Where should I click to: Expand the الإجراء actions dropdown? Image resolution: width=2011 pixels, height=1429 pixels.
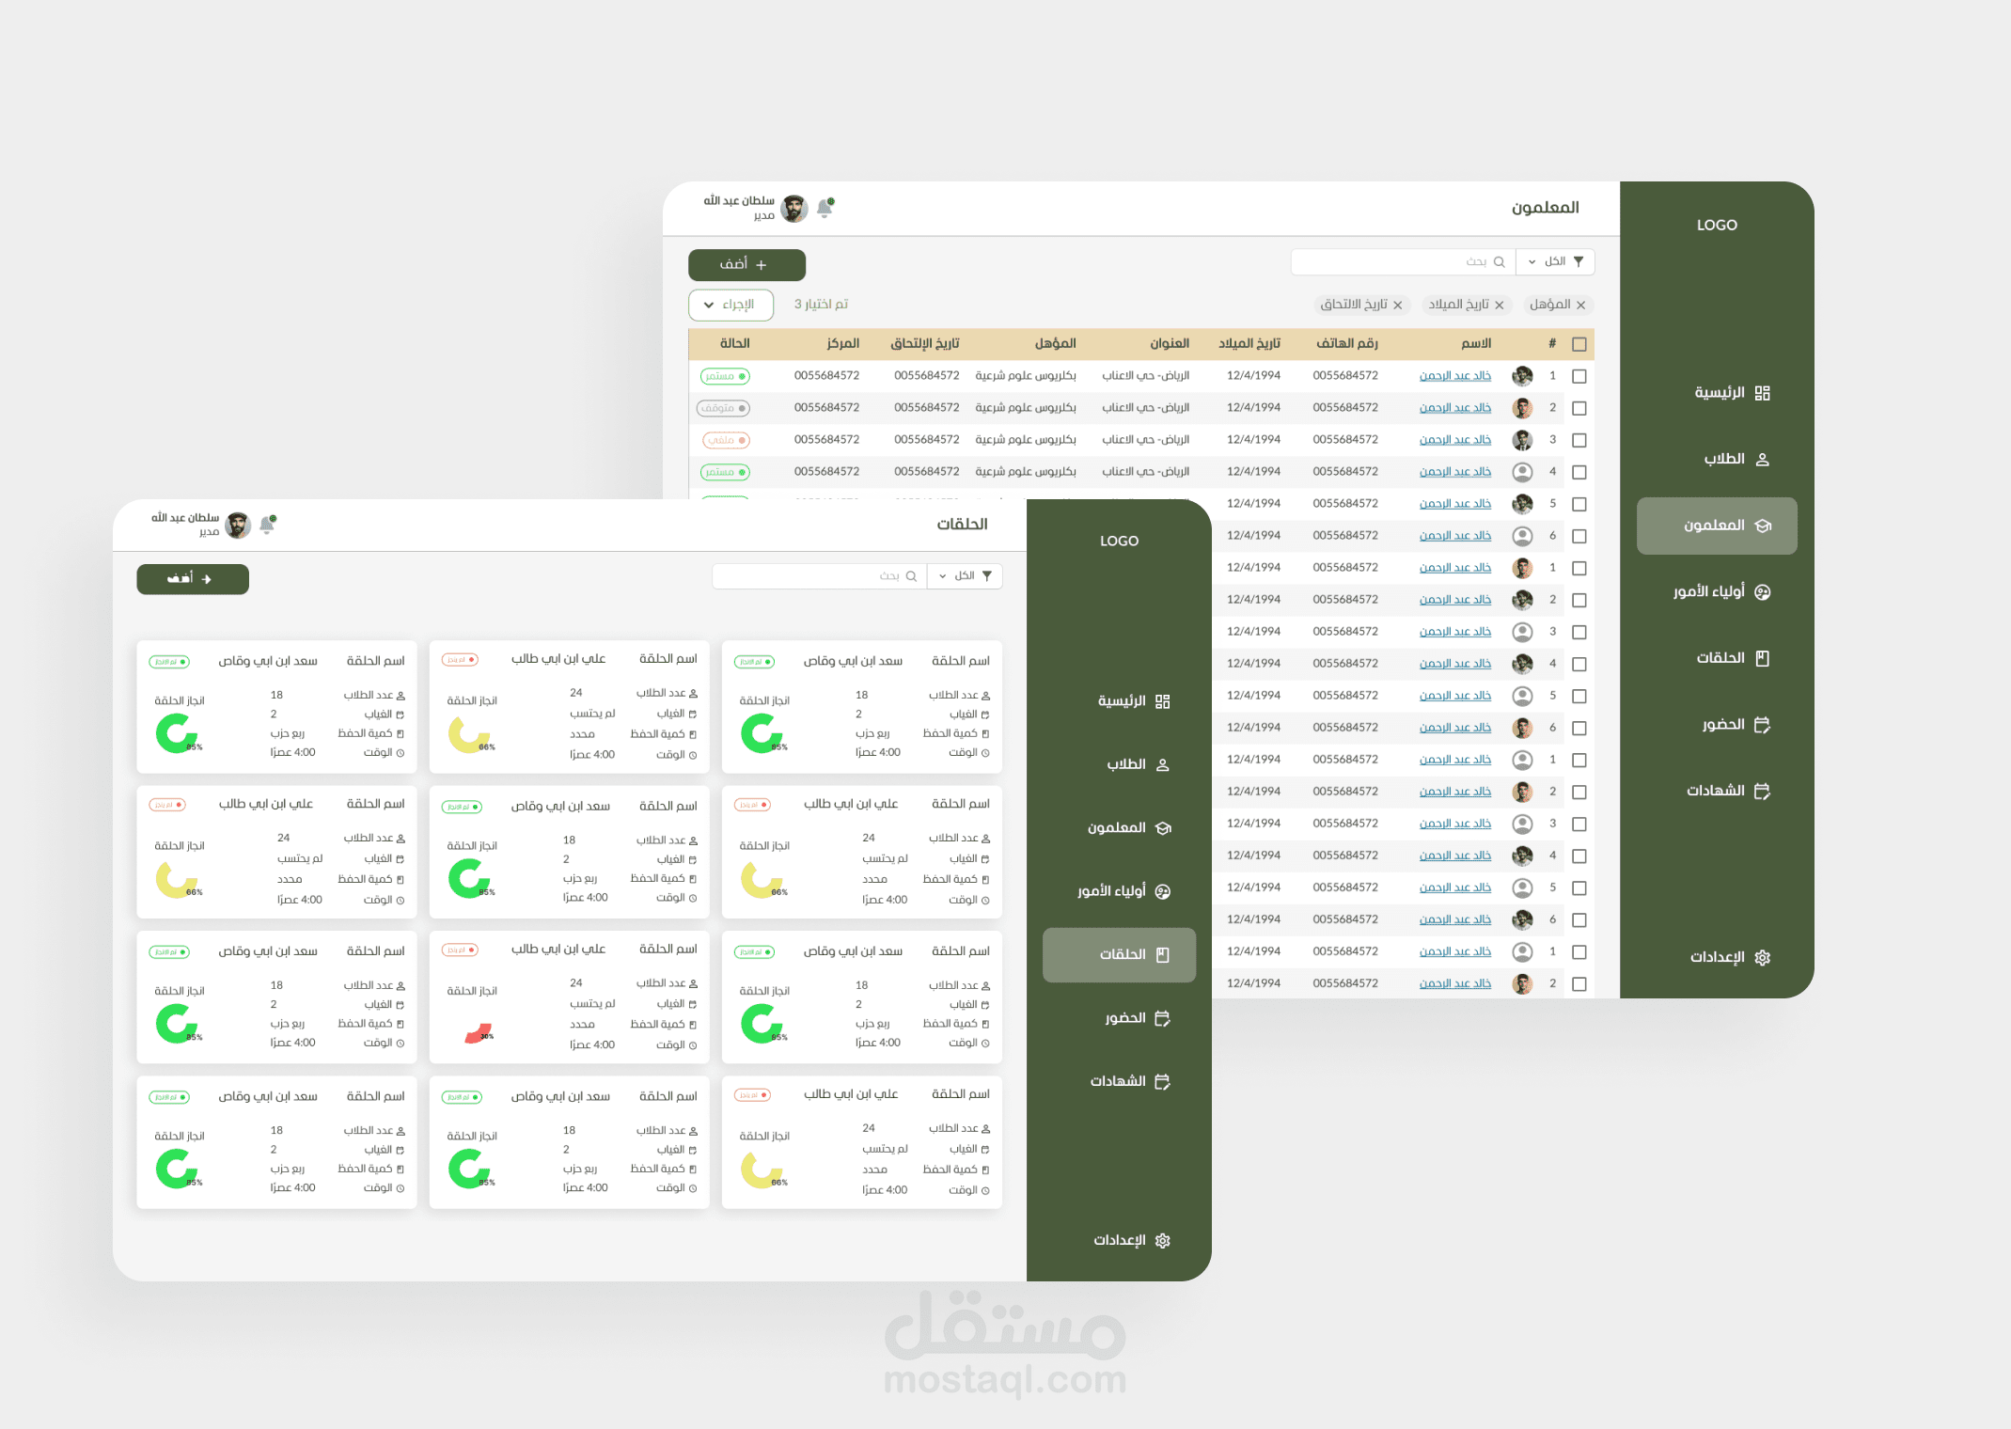(x=731, y=305)
